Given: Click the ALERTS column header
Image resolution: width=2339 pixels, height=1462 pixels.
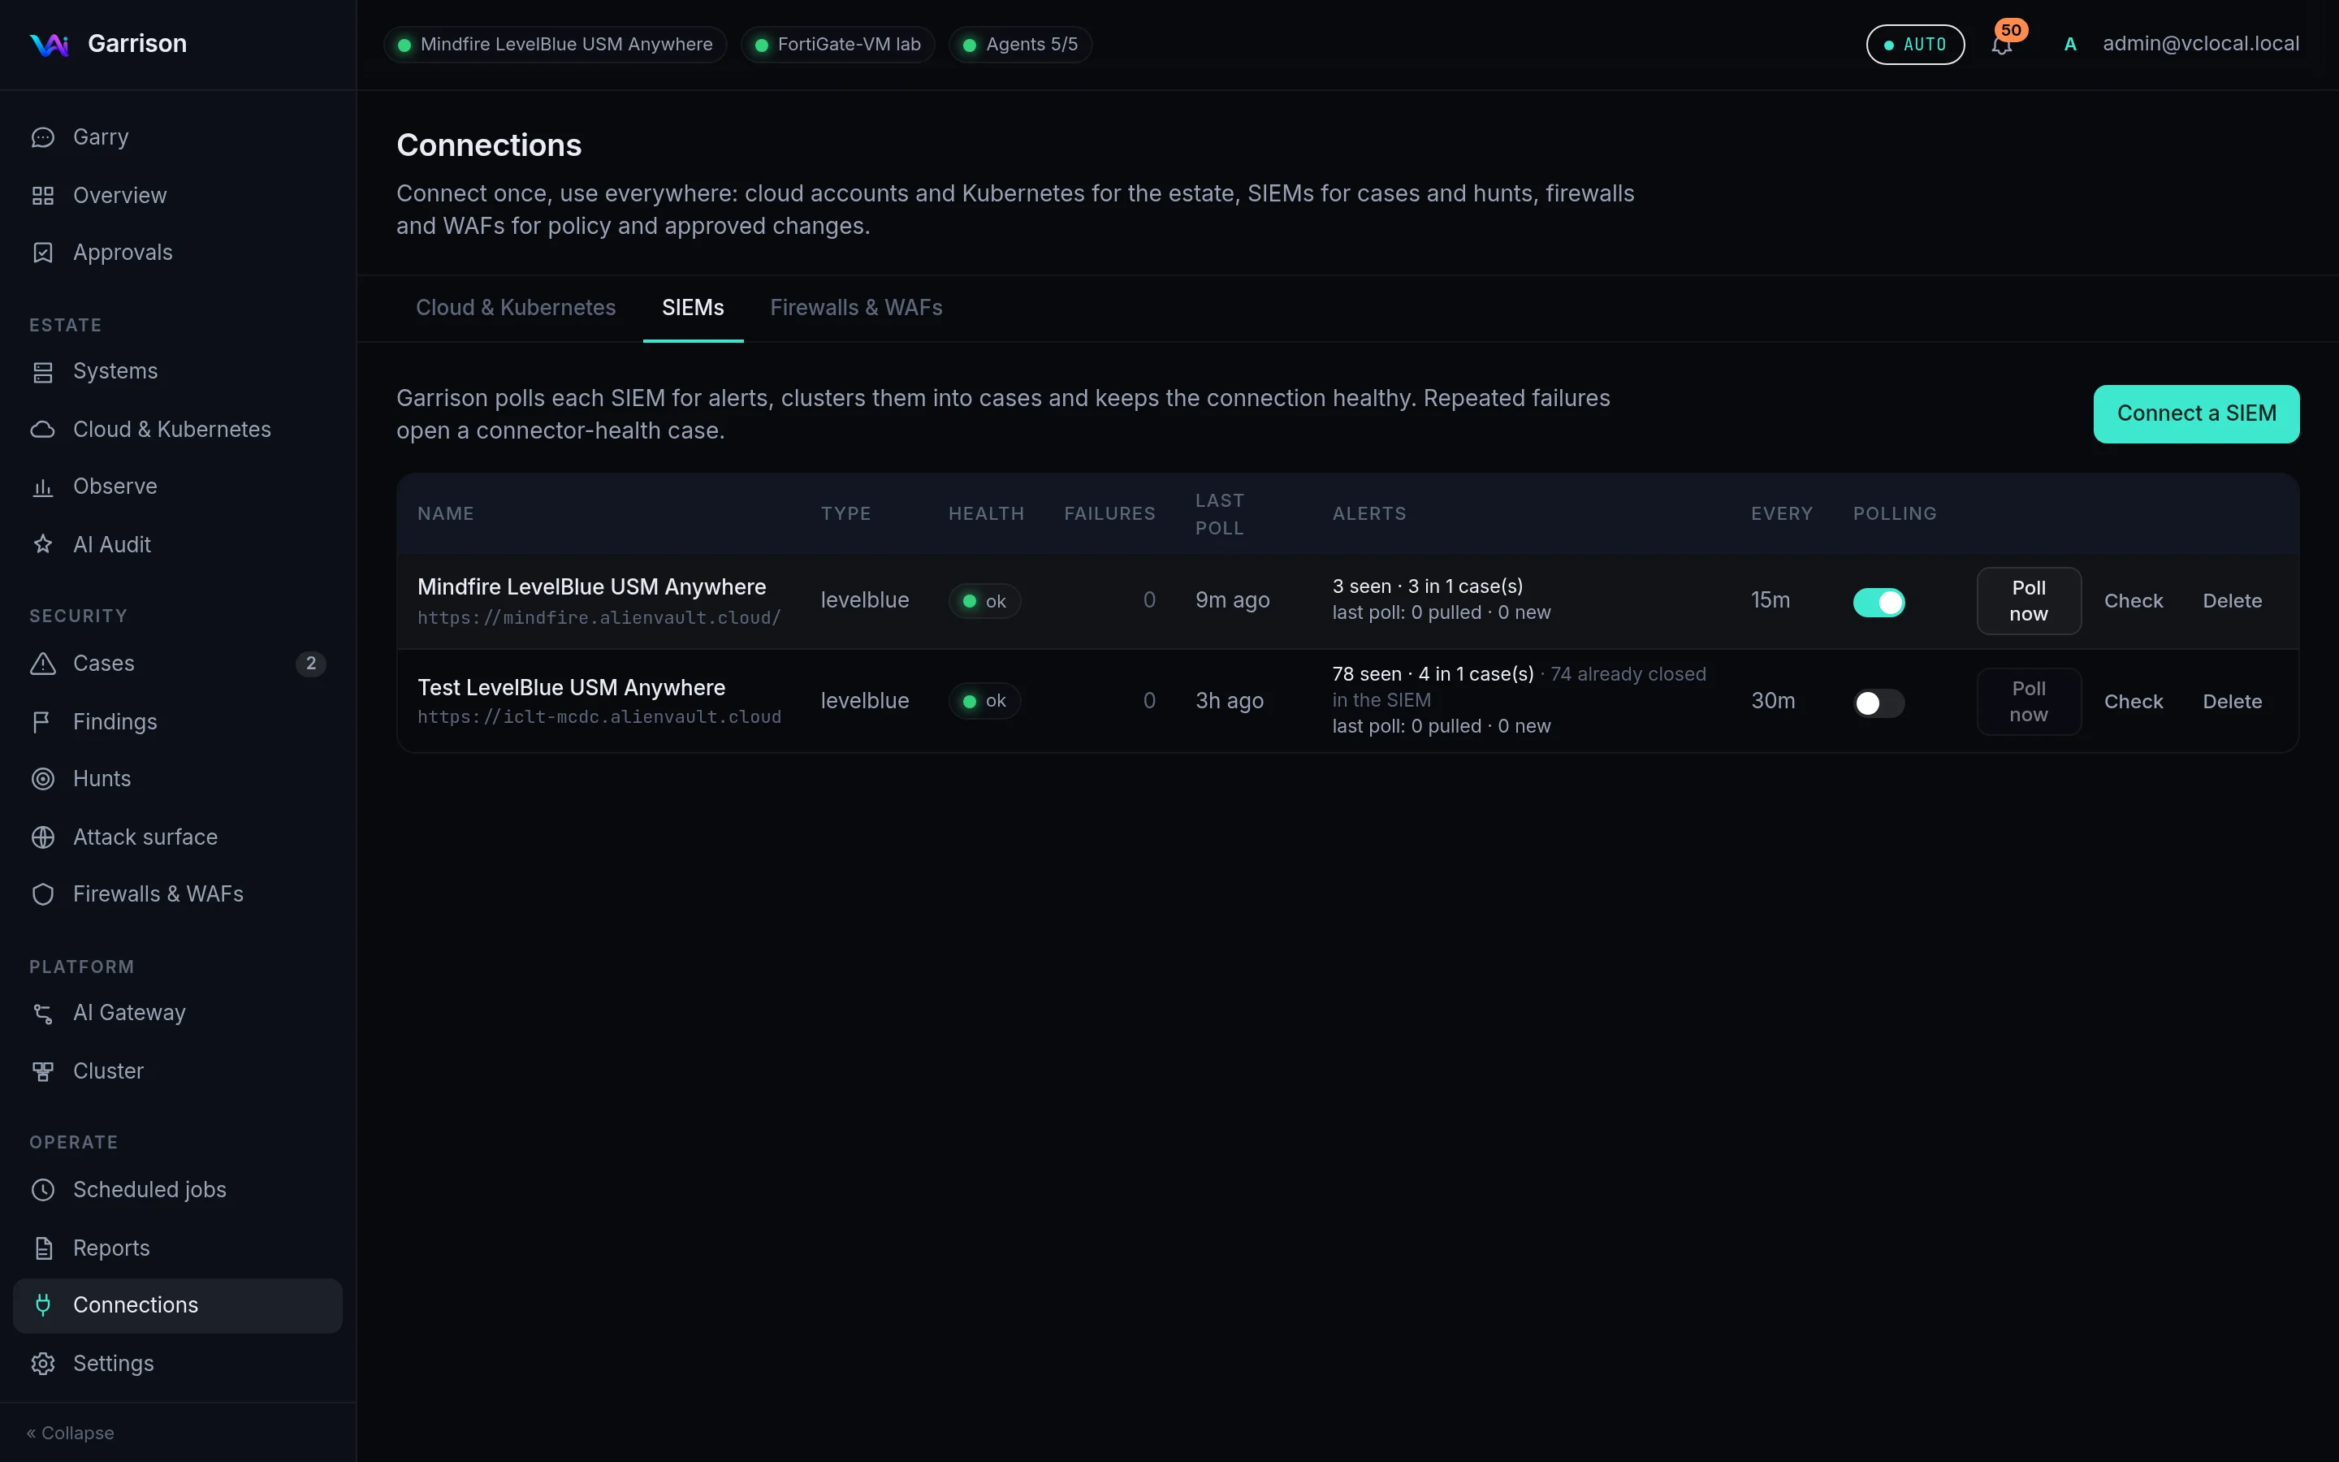Looking at the screenshot, I should coord(1368,513).
